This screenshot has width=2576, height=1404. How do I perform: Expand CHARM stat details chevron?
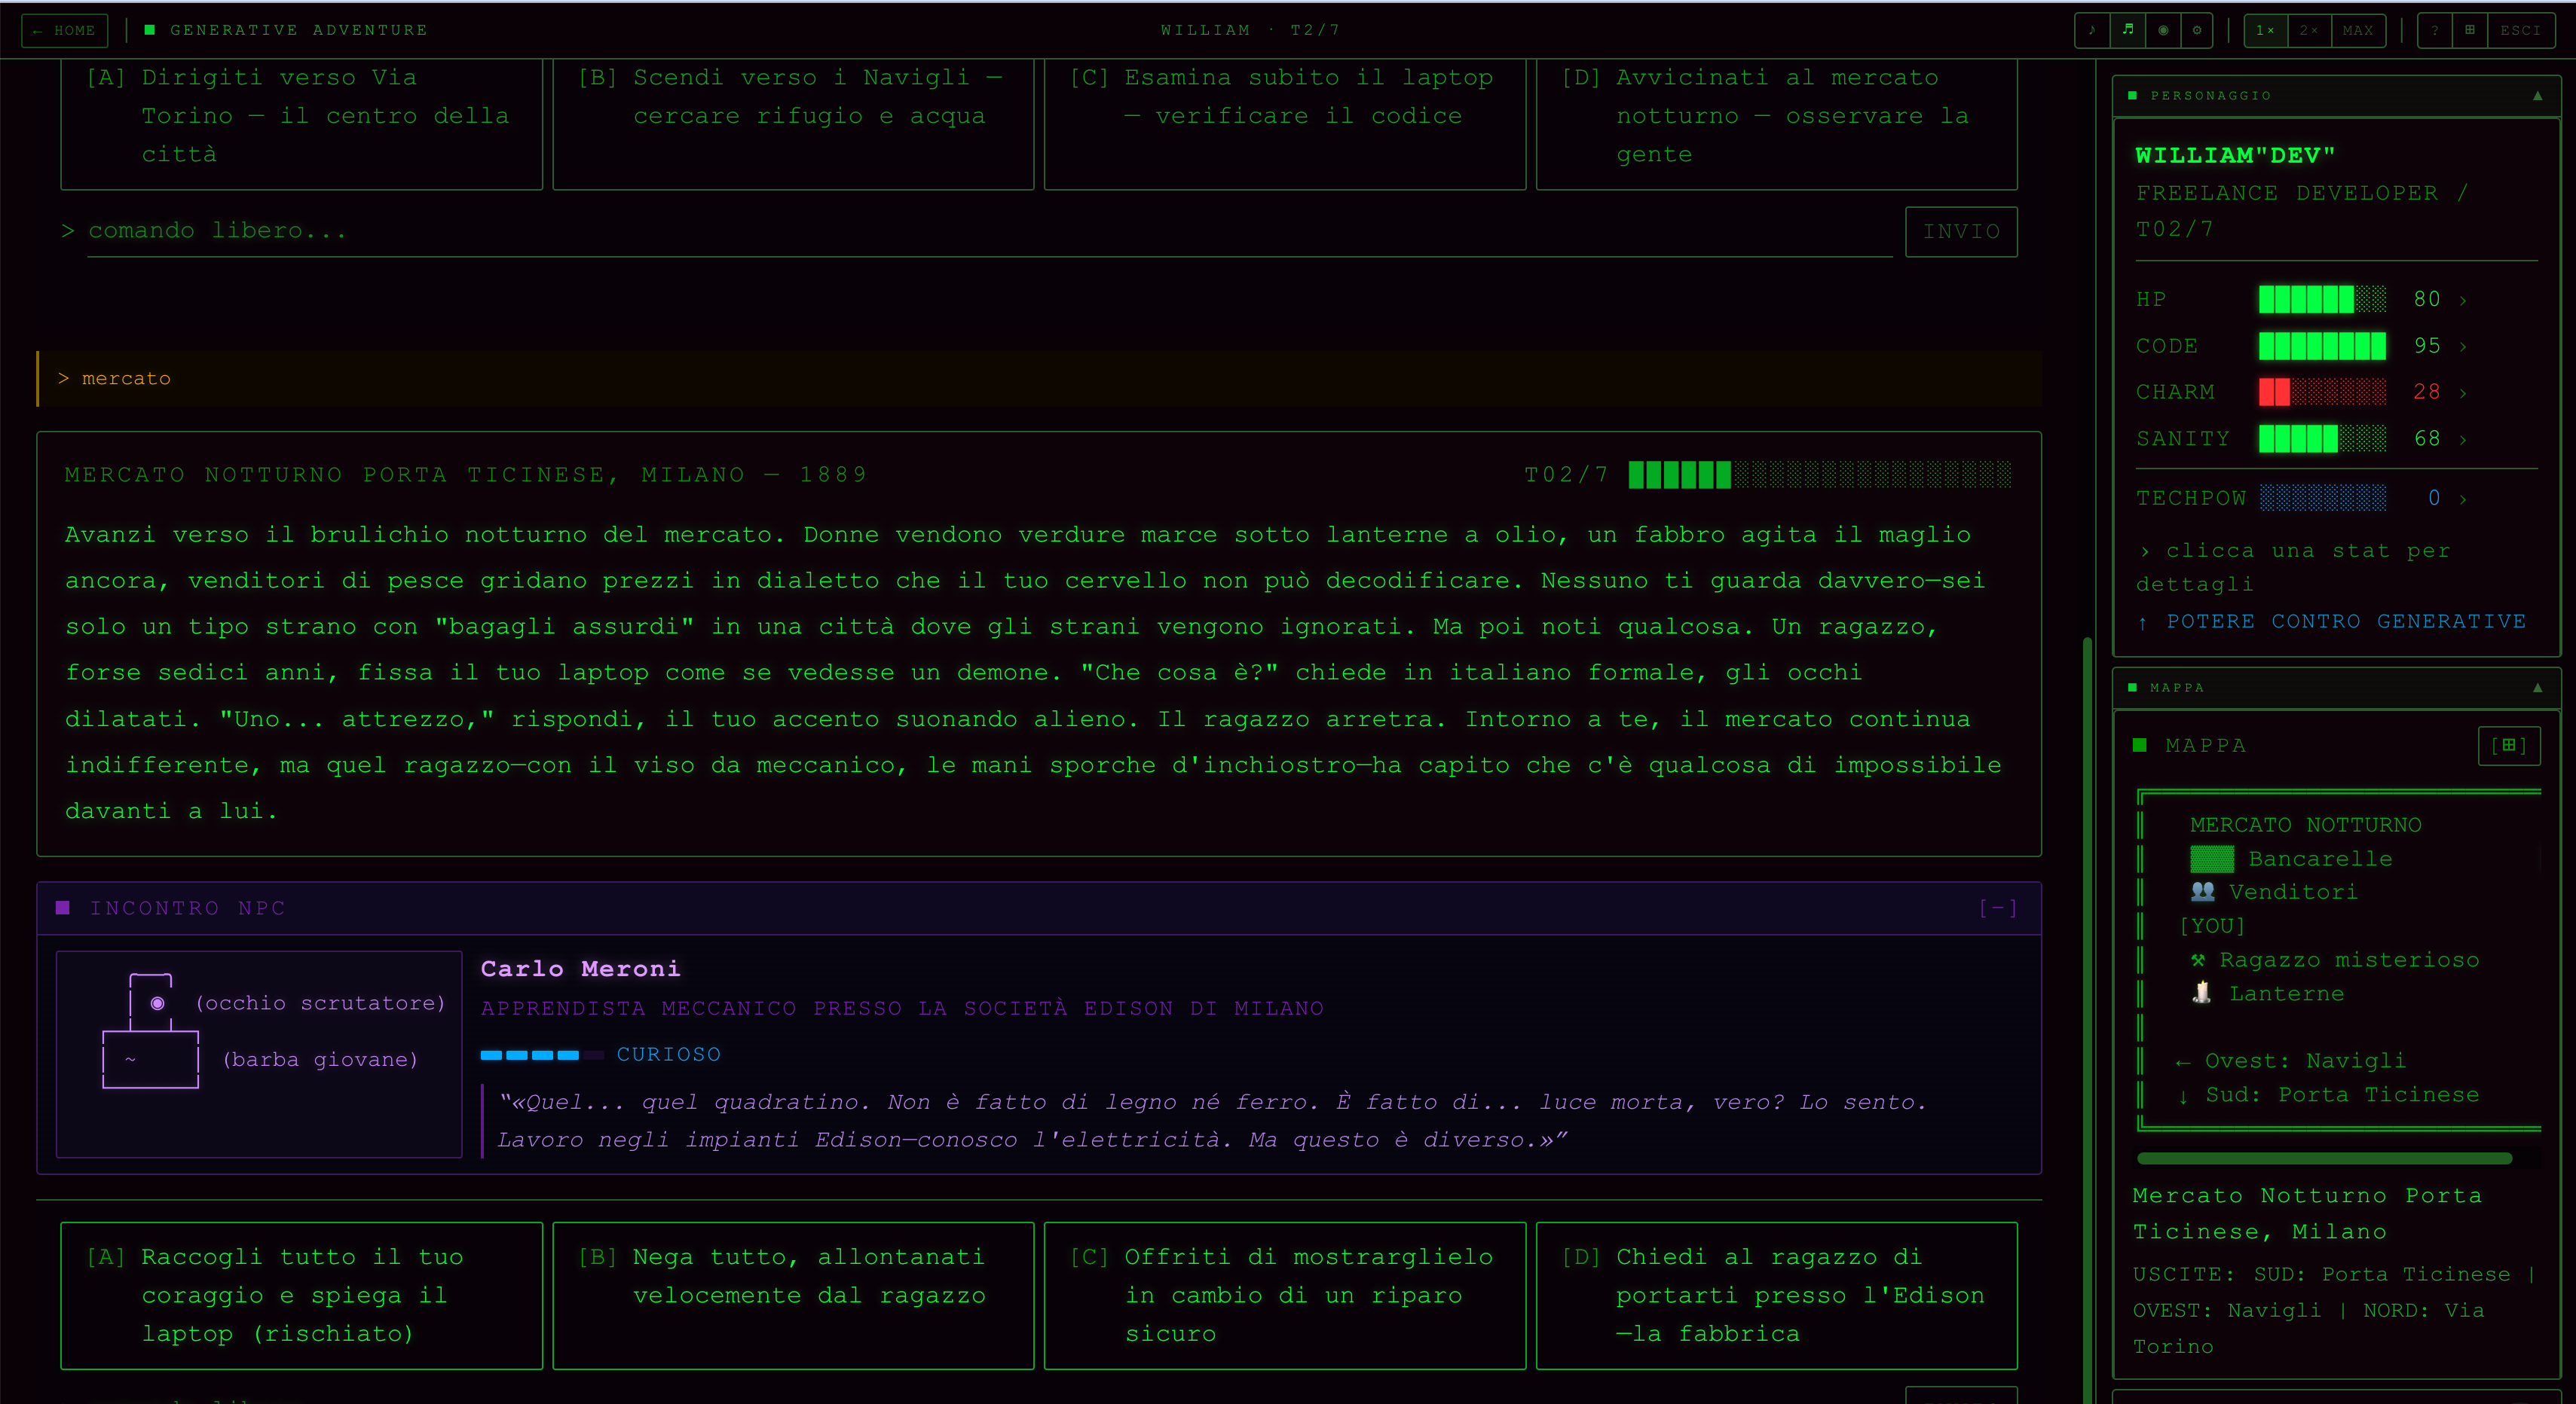[2462, 392]
